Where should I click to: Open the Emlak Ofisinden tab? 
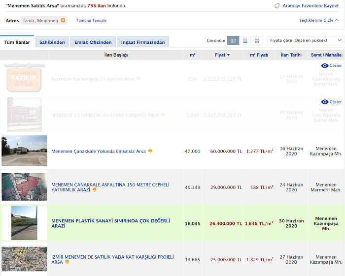(93, 42)
